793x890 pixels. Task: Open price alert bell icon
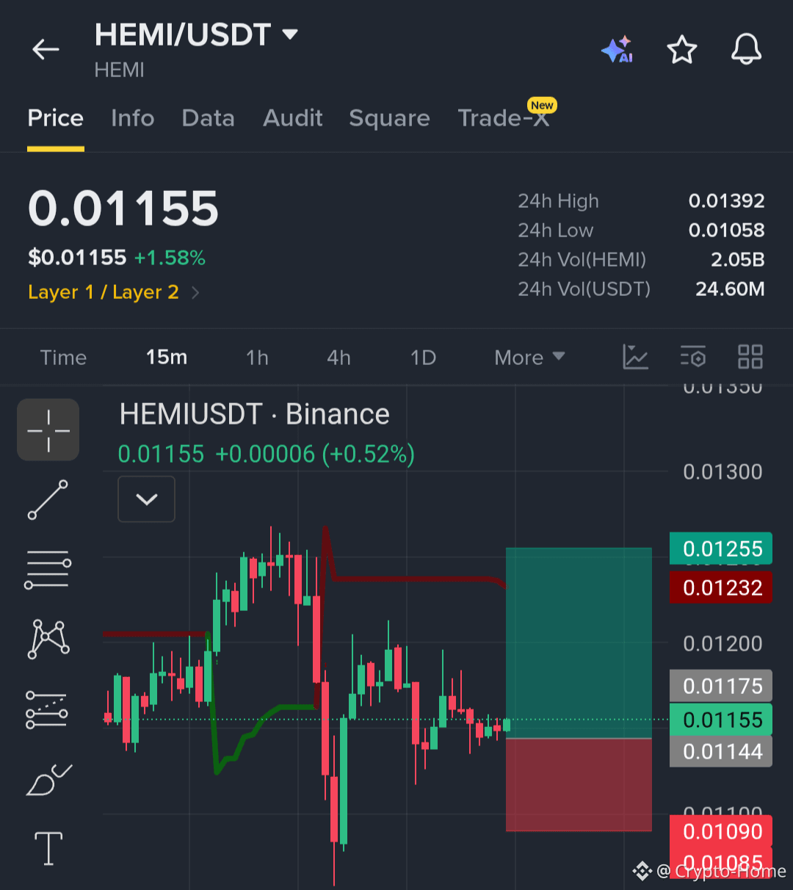coord(746,49)
